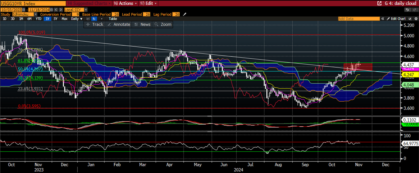Switch to the Table view
The width and height of the screenshot is (419, 173).
tap(113, 19)
